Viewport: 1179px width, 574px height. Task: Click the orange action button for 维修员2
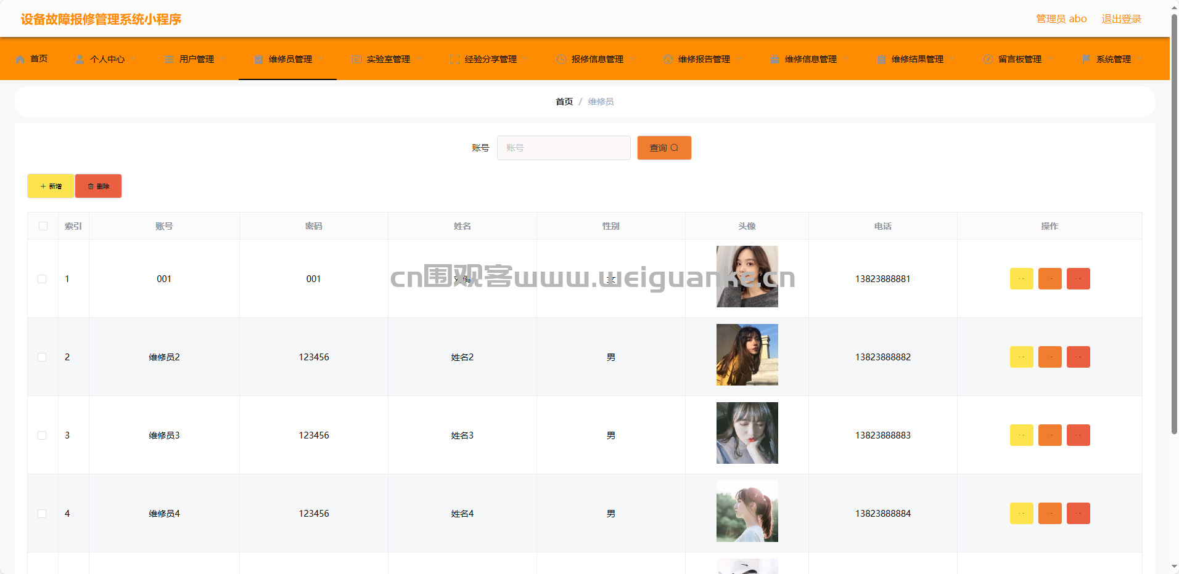(1050, 357)
